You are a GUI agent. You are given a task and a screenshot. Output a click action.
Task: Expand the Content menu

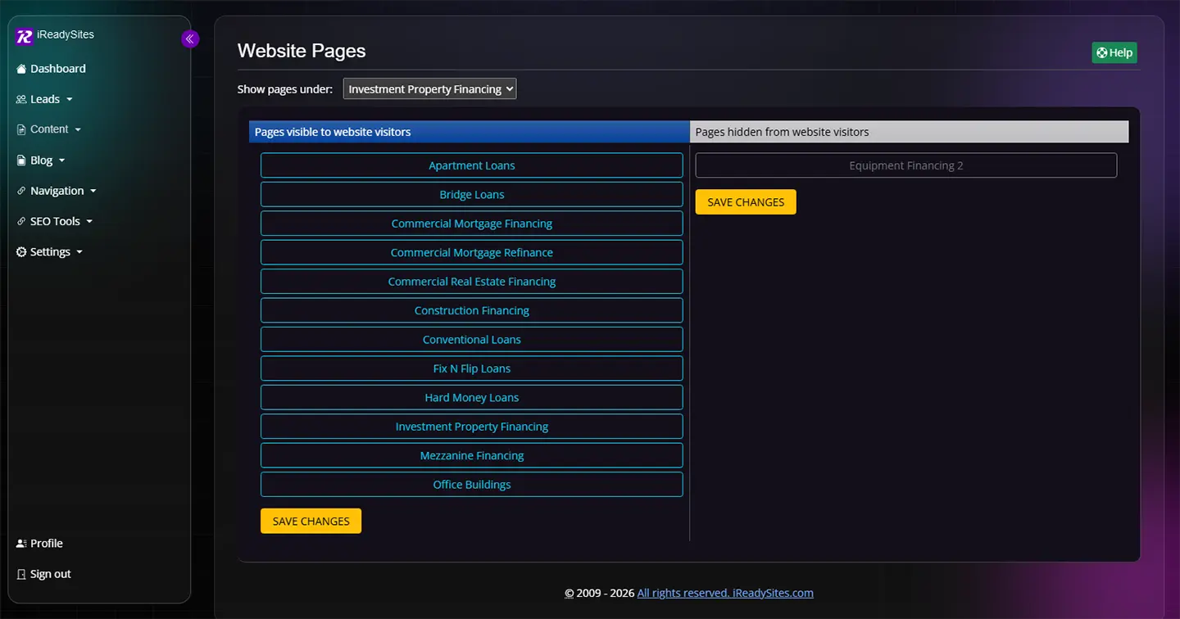click(x=49, y=129)
